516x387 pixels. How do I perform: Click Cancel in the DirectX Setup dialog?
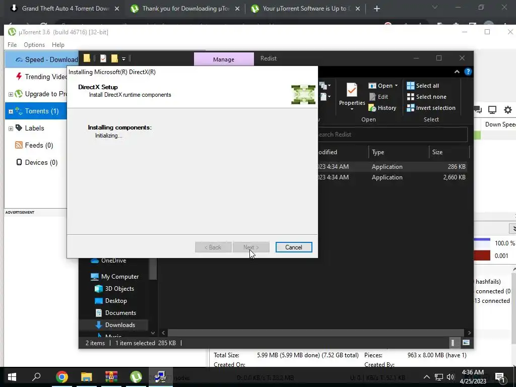294,247
